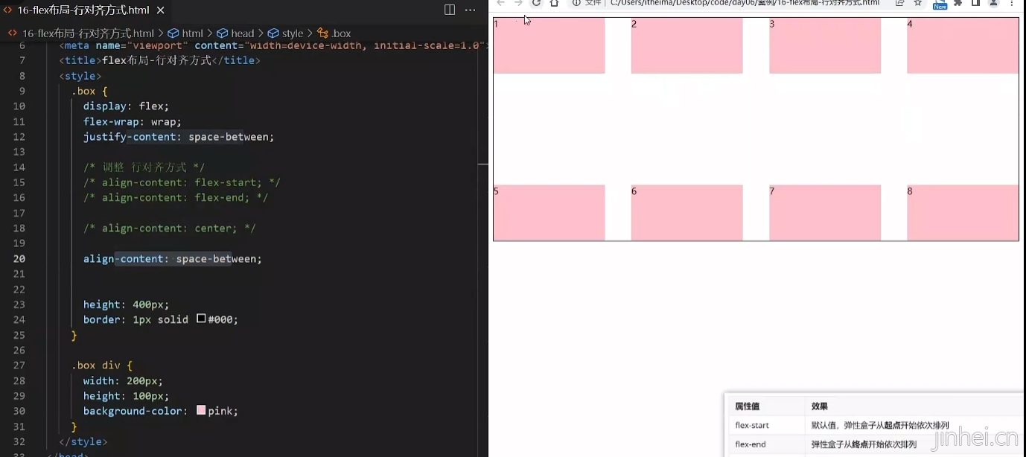Image resolution: width=1026 pixels, height=457 pixels.
Task: Click pink box number 5 in browser
Action: [x=549, y=213]
